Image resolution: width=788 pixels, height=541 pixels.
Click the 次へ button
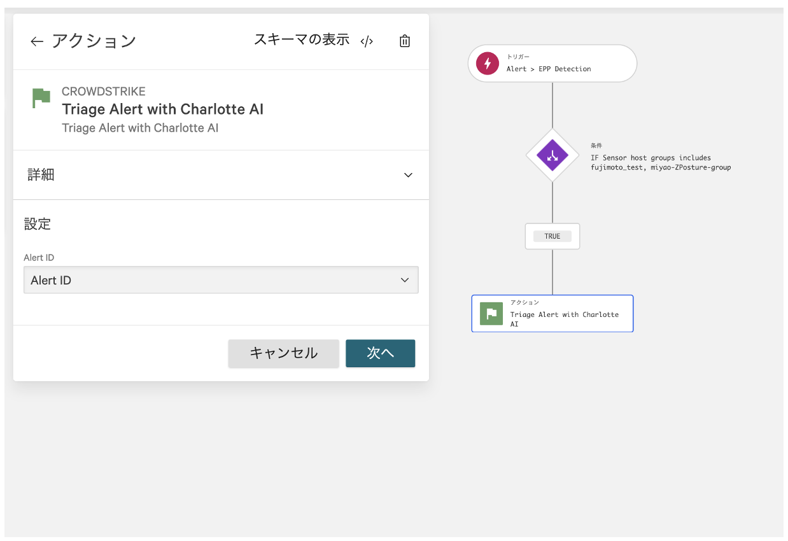380,353
